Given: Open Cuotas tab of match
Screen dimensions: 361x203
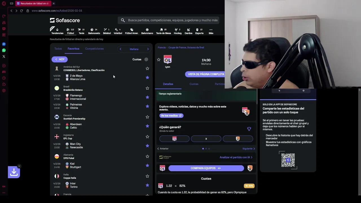Looking at the screenshot, I should [194, 84].
